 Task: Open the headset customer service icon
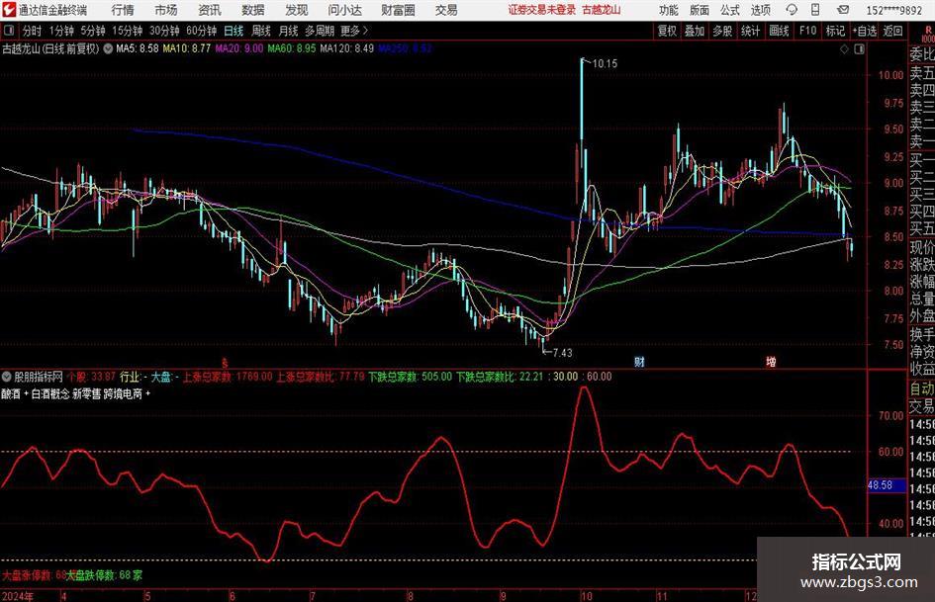tap(792, 10)
